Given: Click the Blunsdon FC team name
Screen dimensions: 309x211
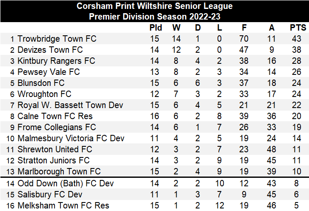Looking at the screenshot, I should 41,83.
